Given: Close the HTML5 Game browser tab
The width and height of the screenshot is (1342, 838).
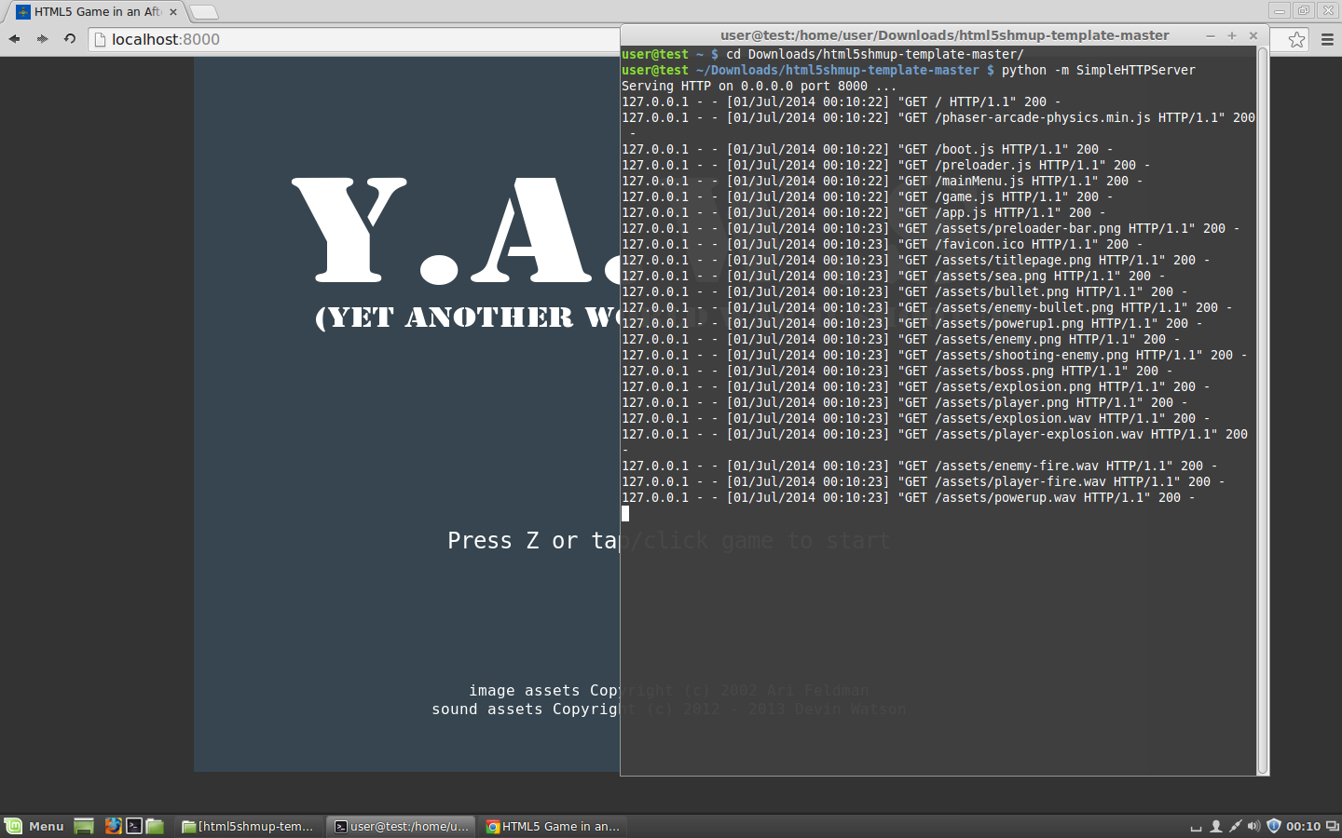Looking at the screenshot, I should point(173,12).
